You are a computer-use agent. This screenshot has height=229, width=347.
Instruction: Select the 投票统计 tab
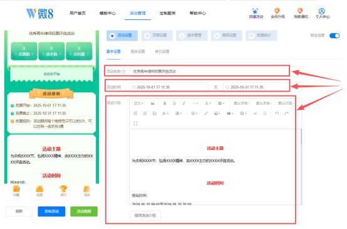261,36
